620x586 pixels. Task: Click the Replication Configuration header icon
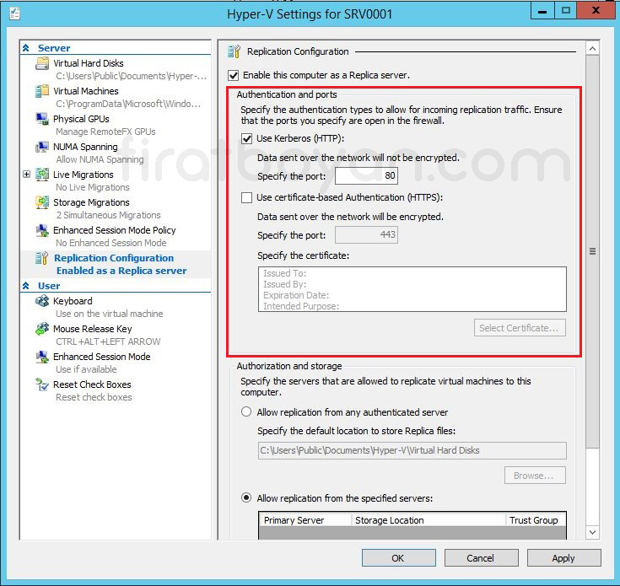pyautogui.click(x=234, y=51)
